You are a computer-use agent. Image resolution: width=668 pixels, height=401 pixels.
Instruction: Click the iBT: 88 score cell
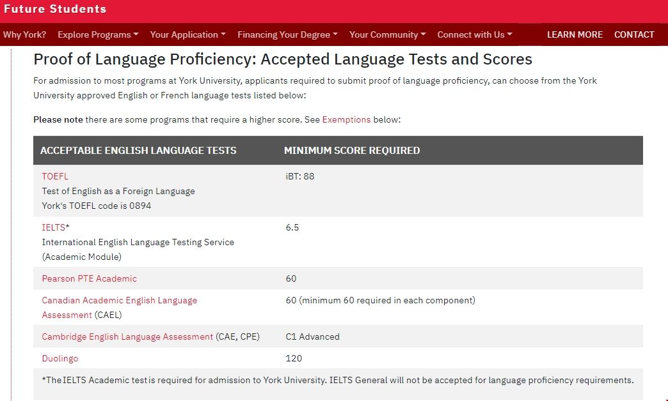coord(300,176)
